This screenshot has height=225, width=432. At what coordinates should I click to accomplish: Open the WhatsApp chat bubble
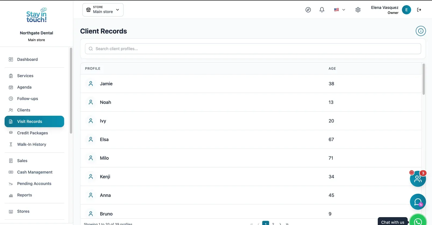point(418,221)
